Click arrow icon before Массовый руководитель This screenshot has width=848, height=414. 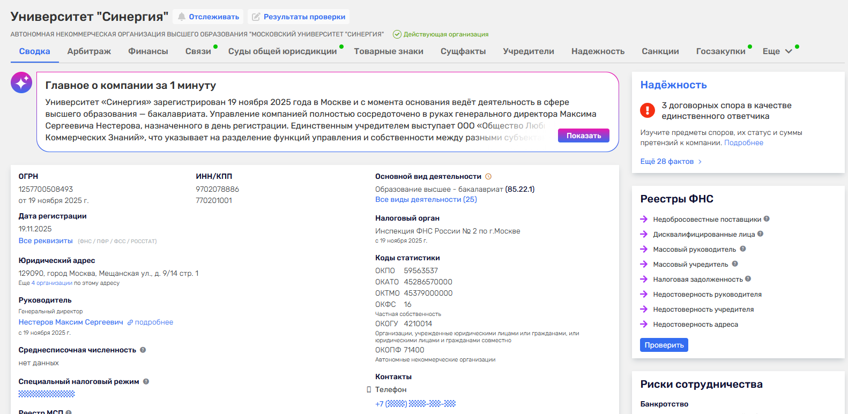[644, 249]
